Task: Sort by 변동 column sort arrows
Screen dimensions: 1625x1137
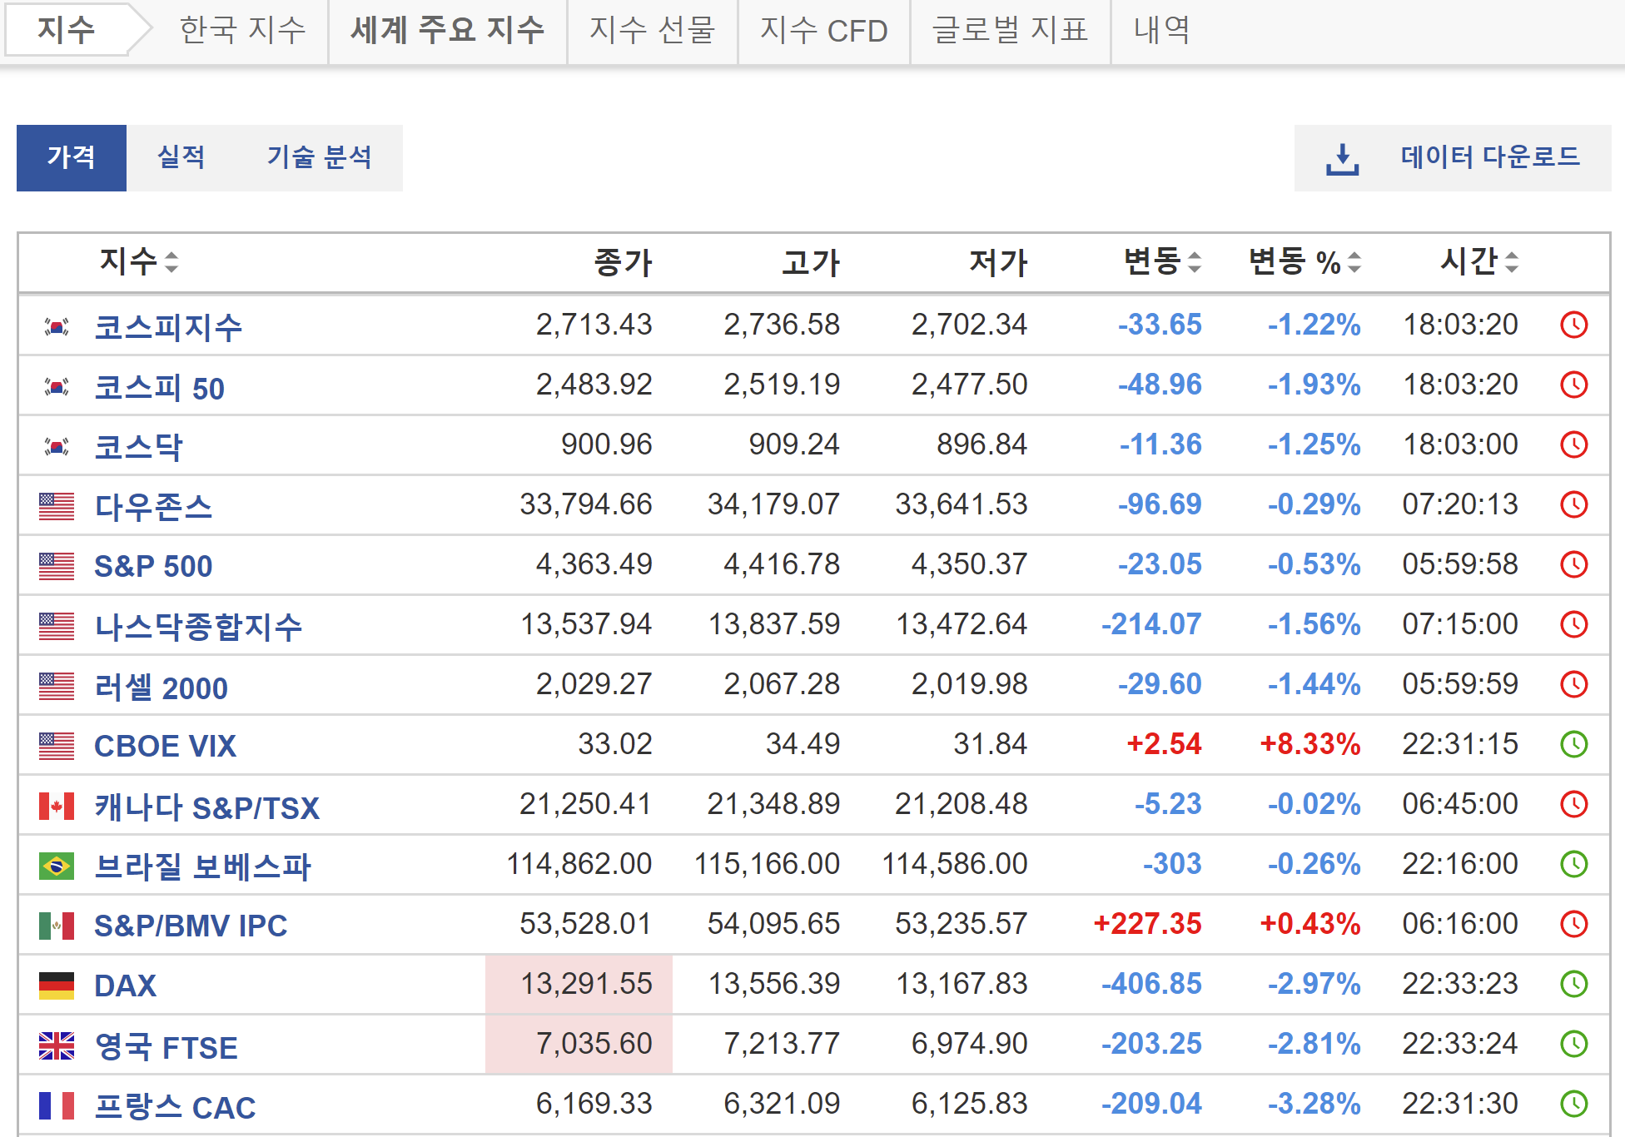Action: tap(1194, 262)
